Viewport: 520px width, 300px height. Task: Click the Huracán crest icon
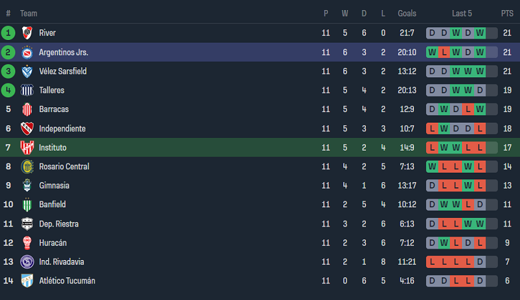point(27,243)
